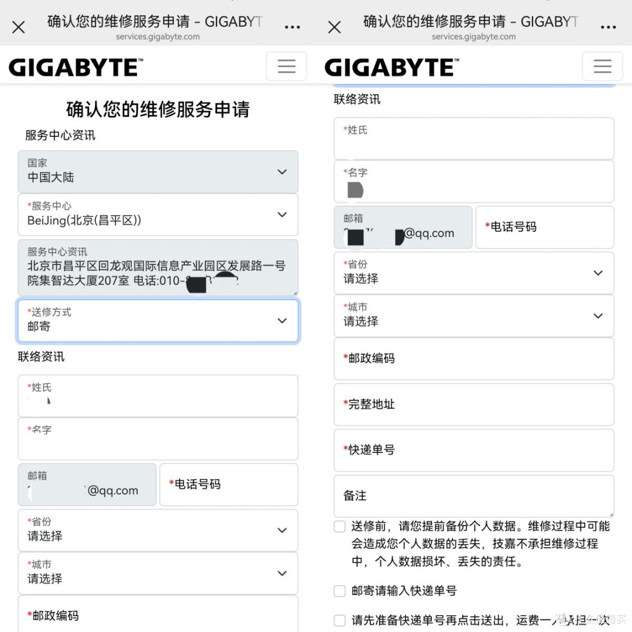632x632 pixels.
Task: Click the 邮箱 email field on left page
Action: click(87, 485)
